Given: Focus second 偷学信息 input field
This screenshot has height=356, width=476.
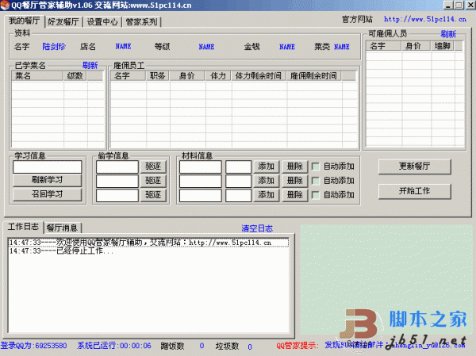Looking at the screenshot, I should (117, 182).
